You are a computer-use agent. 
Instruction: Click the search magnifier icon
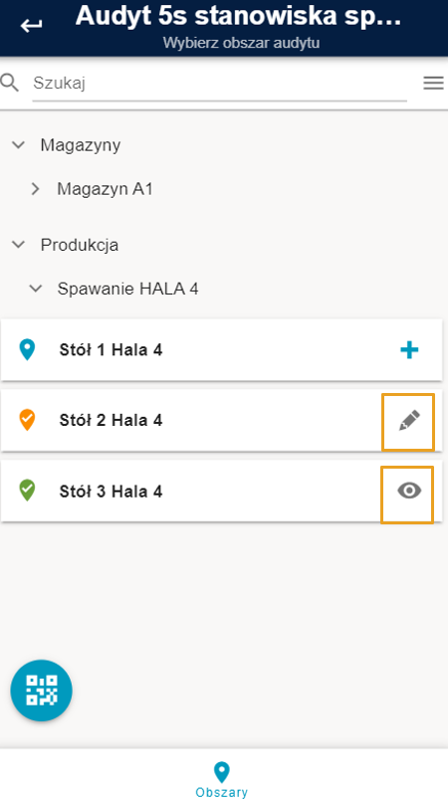(x=9, y=83)
